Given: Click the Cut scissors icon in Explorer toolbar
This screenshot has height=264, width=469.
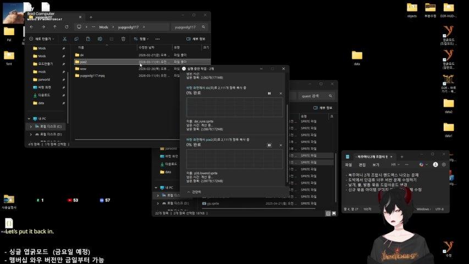Looking at the screenshot, I should coord(65,39).
